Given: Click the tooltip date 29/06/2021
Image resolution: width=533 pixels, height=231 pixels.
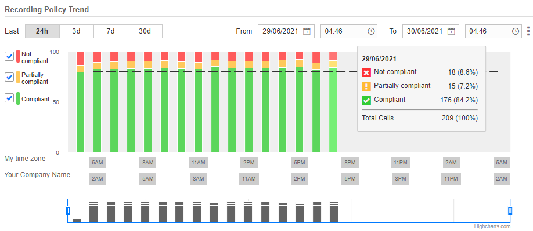Looking at the screenshot, I should click(379, 58).
